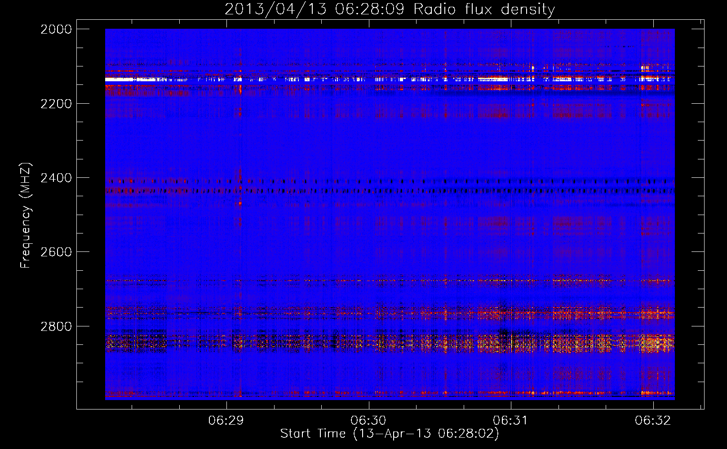Click the 2600 frequency axis label

tap(56, 252)
